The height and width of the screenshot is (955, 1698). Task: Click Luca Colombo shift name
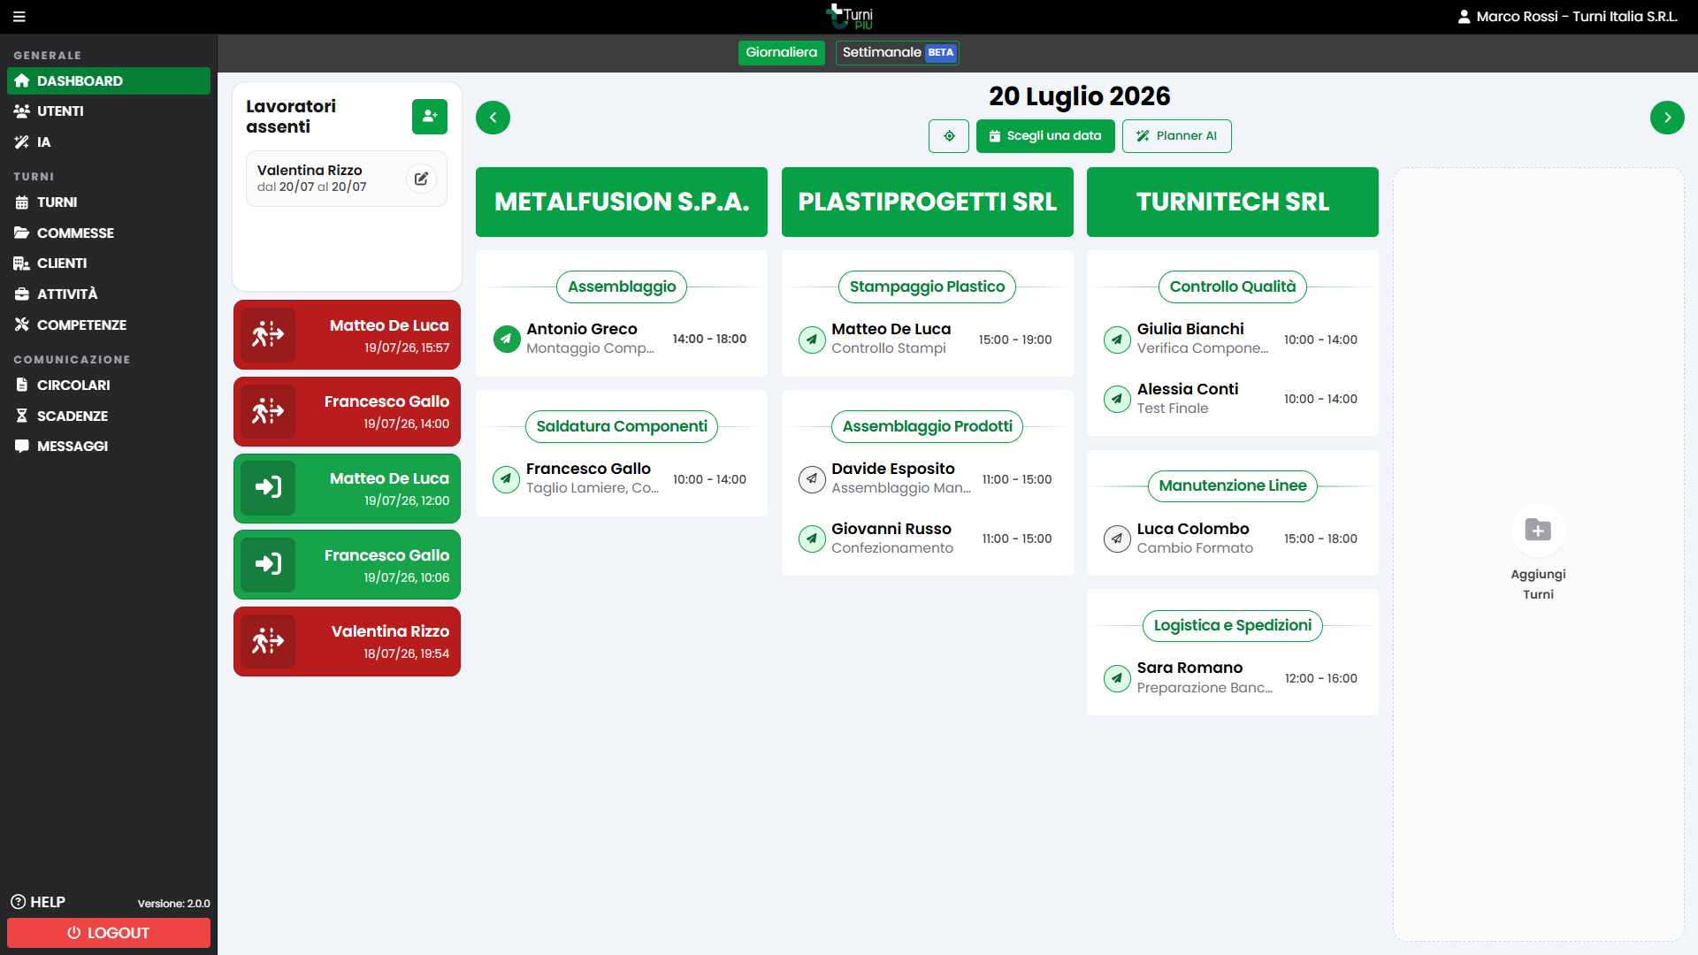1193,529
